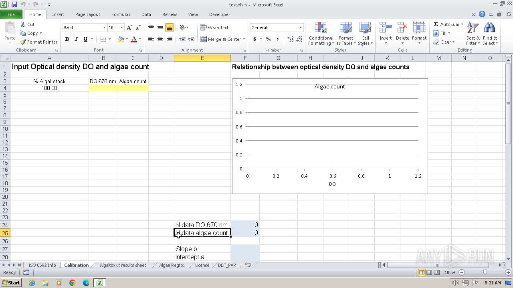Open Alignment group dialog launcher
513x288 pixels.
tap(244, 50)
